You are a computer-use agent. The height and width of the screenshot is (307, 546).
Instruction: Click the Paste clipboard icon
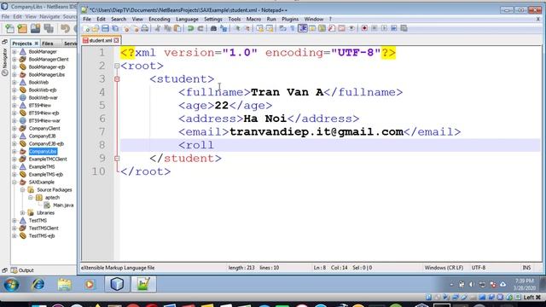(177, 28)
